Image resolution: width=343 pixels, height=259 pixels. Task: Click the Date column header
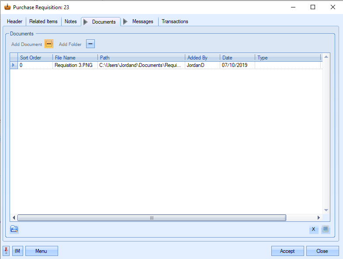click(x=238, y=58)
